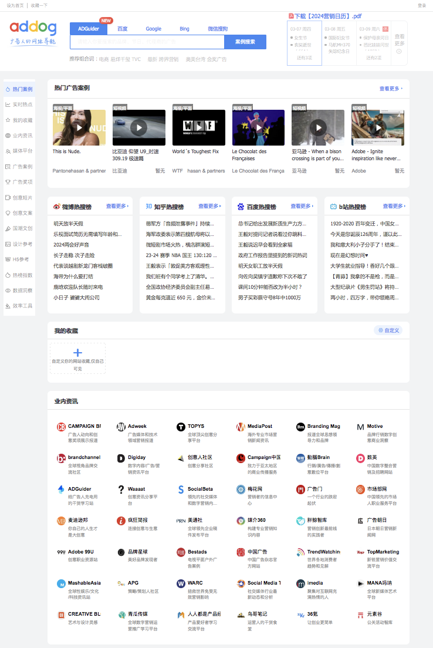The height and width of the screenshot is (648, 433).
Task: Play the This is Nude. thumbnail
Action: coord(79,128)
